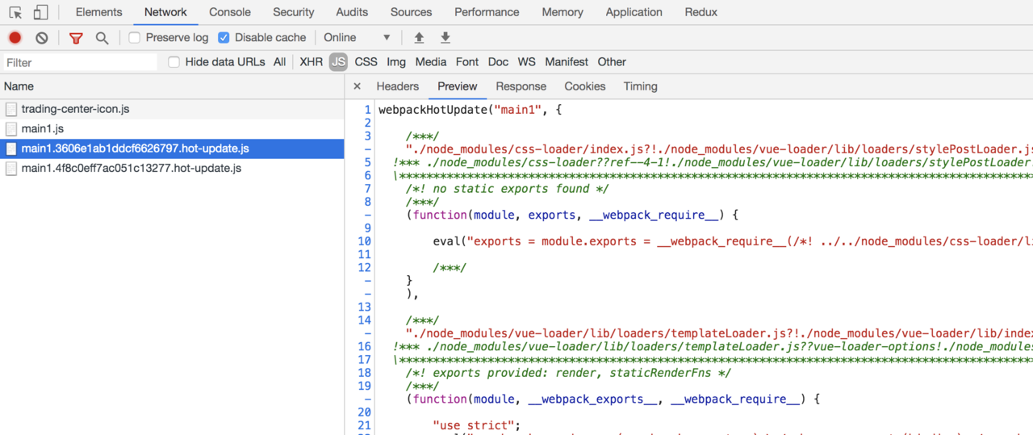Select the trading-center-icon.js request
This screenshot has width=1033, height=435.
click(172, 109)
